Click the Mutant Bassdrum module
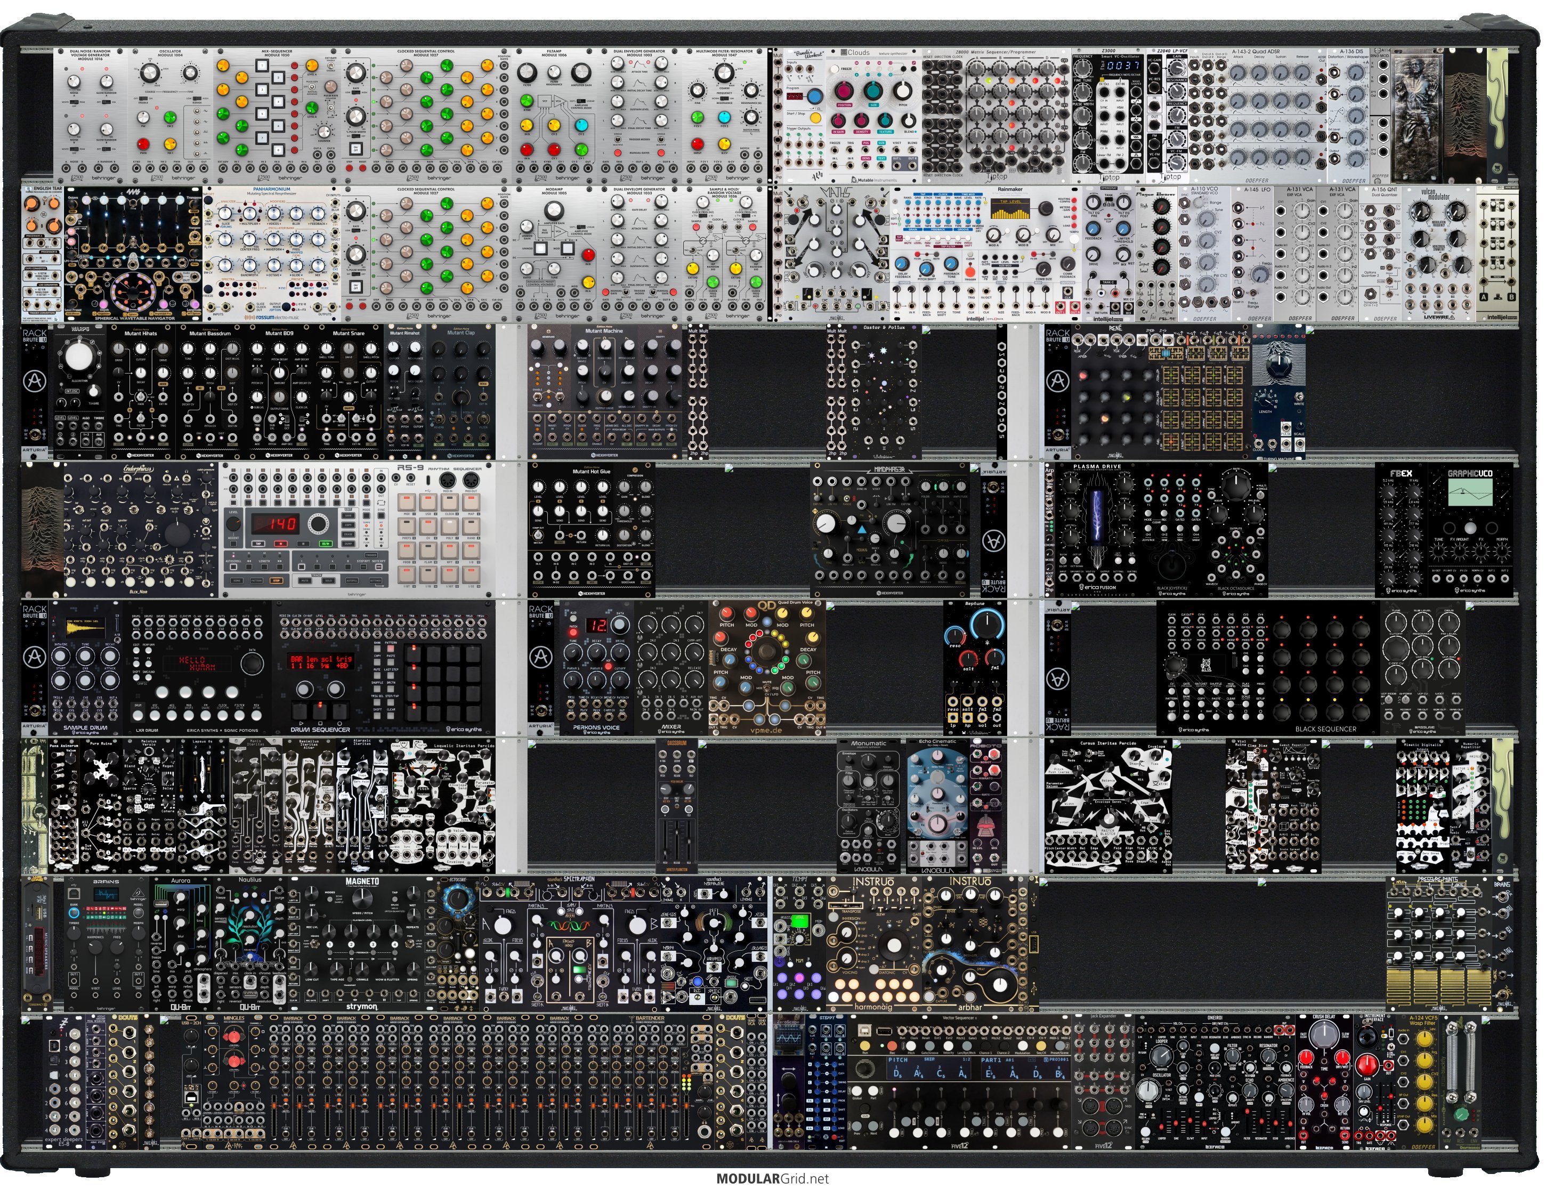The width and height of the screenshot is (1546, 1190). pos(211,392)
